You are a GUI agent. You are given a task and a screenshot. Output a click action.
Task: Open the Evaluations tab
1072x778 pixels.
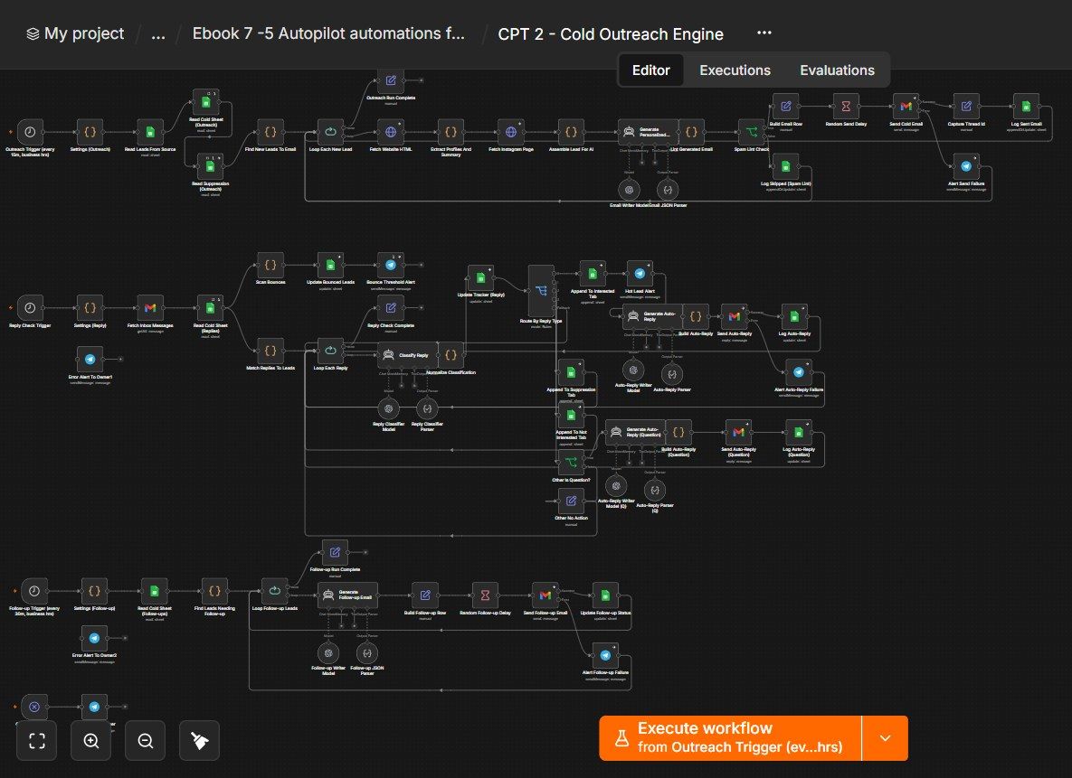[x=837, y=70]
